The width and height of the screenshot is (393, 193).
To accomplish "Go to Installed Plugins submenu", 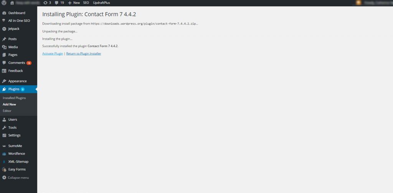I will coord(14,98).
